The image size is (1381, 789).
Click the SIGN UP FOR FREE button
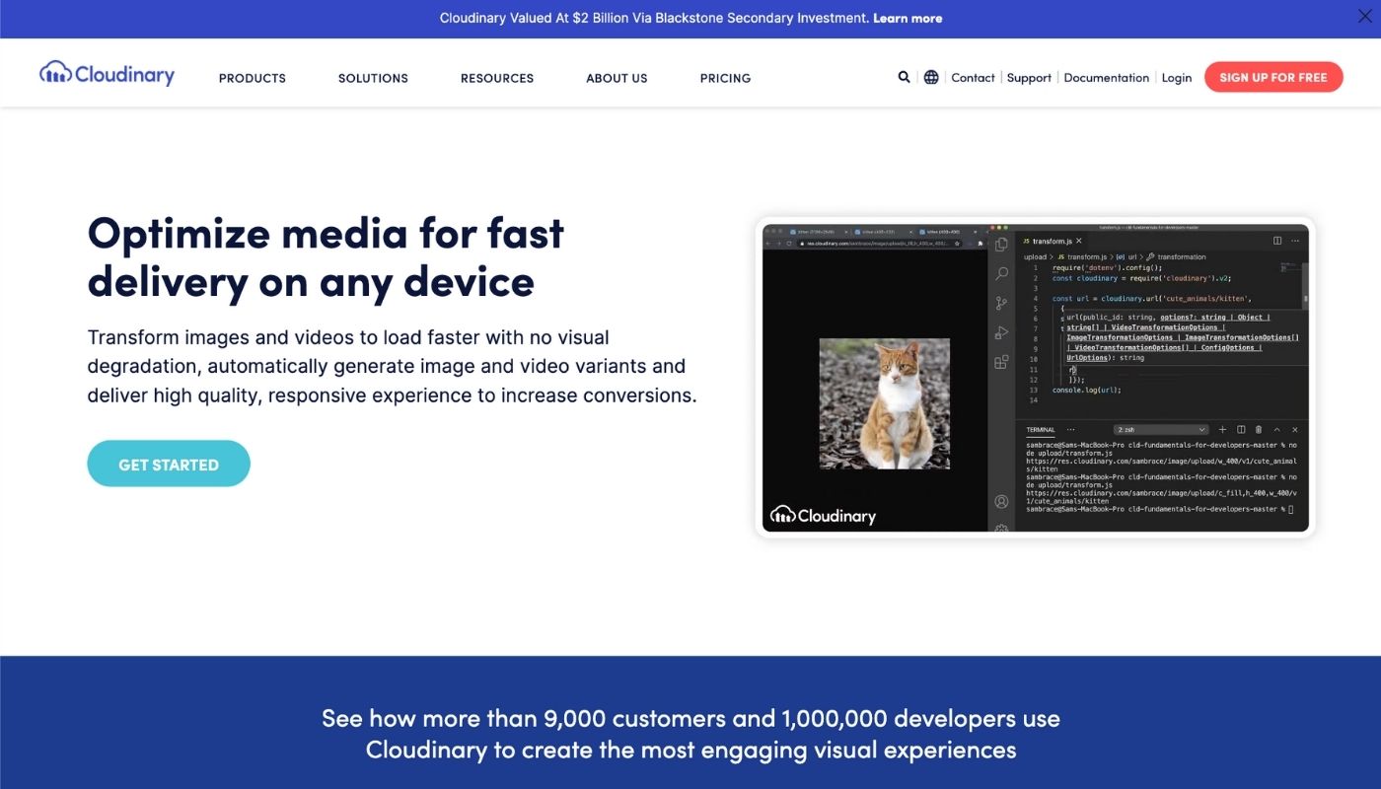(1273, 77)
